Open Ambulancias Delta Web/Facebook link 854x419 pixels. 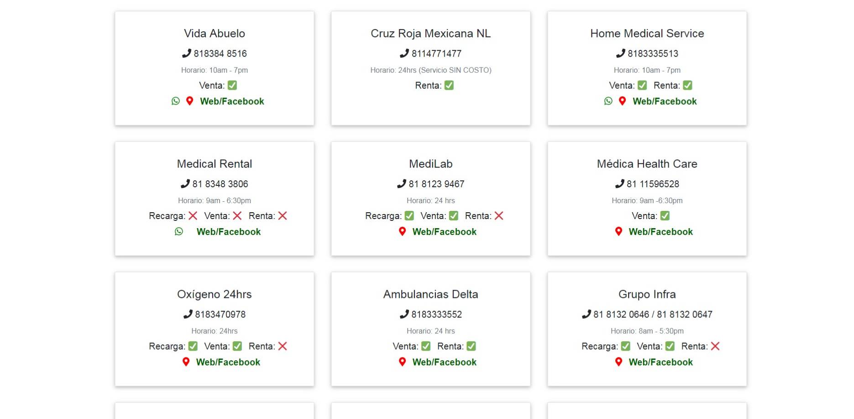click(444, 362)
